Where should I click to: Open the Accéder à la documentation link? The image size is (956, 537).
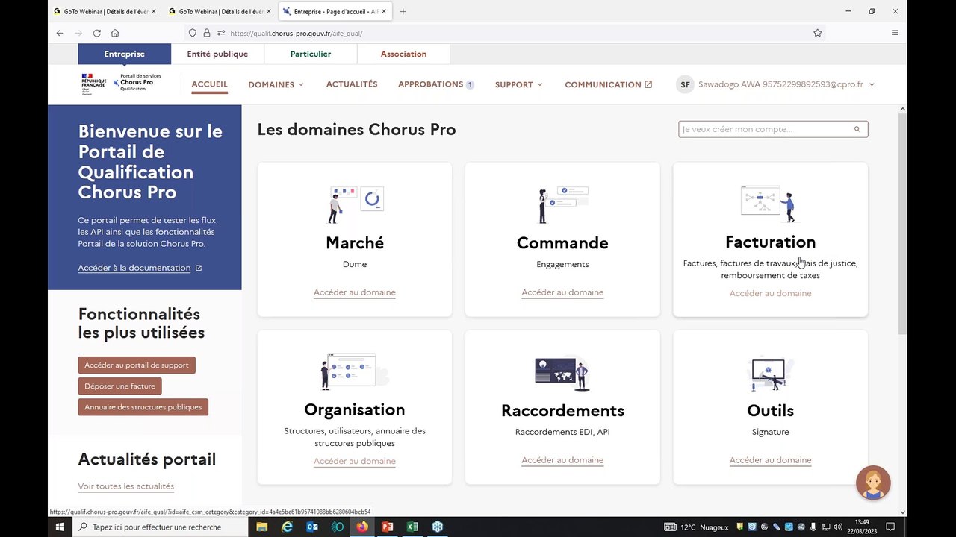click(x=140, y=268)
